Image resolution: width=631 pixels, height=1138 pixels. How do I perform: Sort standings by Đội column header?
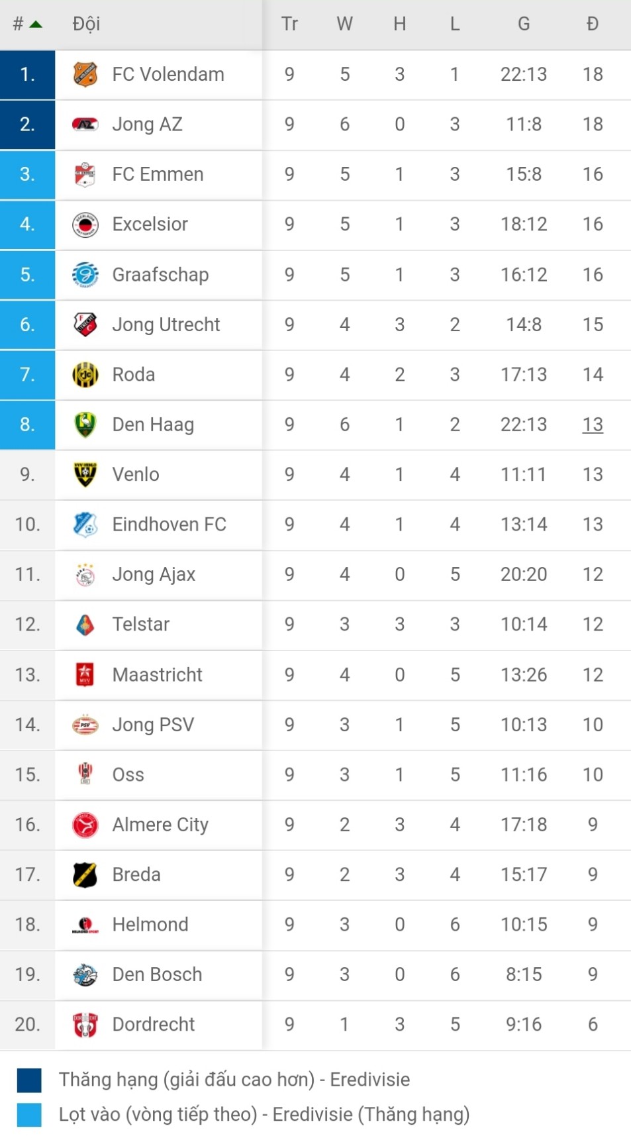pyautogui.click(x=86, y=25)
